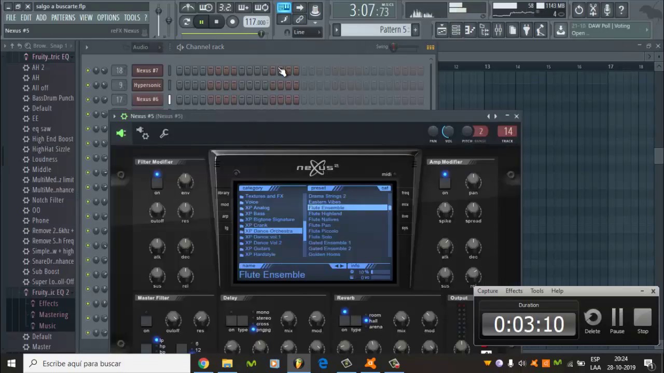This screenshot has width=664, height=373.
Task: Open the FILE menu
Action: [11, 18]
